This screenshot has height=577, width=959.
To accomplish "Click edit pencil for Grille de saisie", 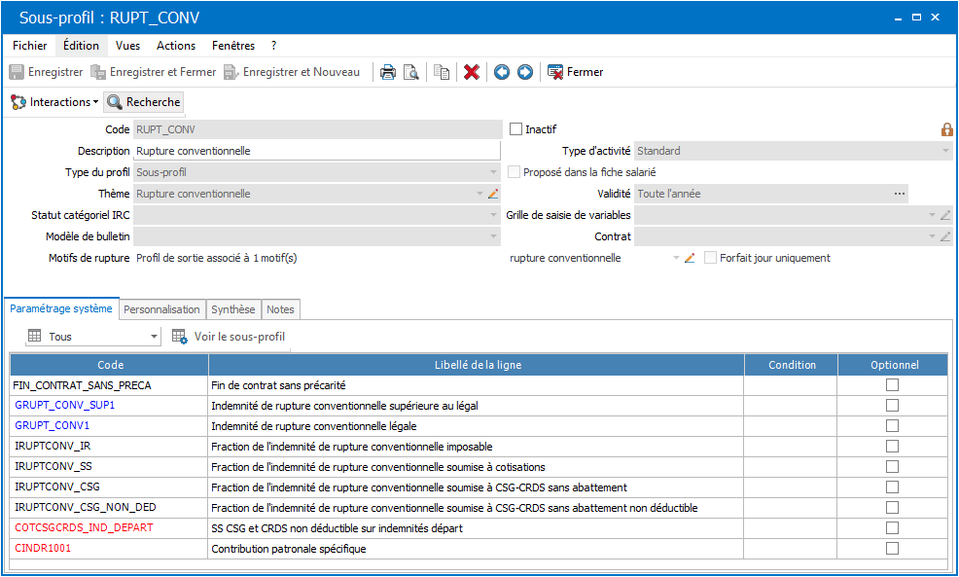I will click(x=945, y=215).
